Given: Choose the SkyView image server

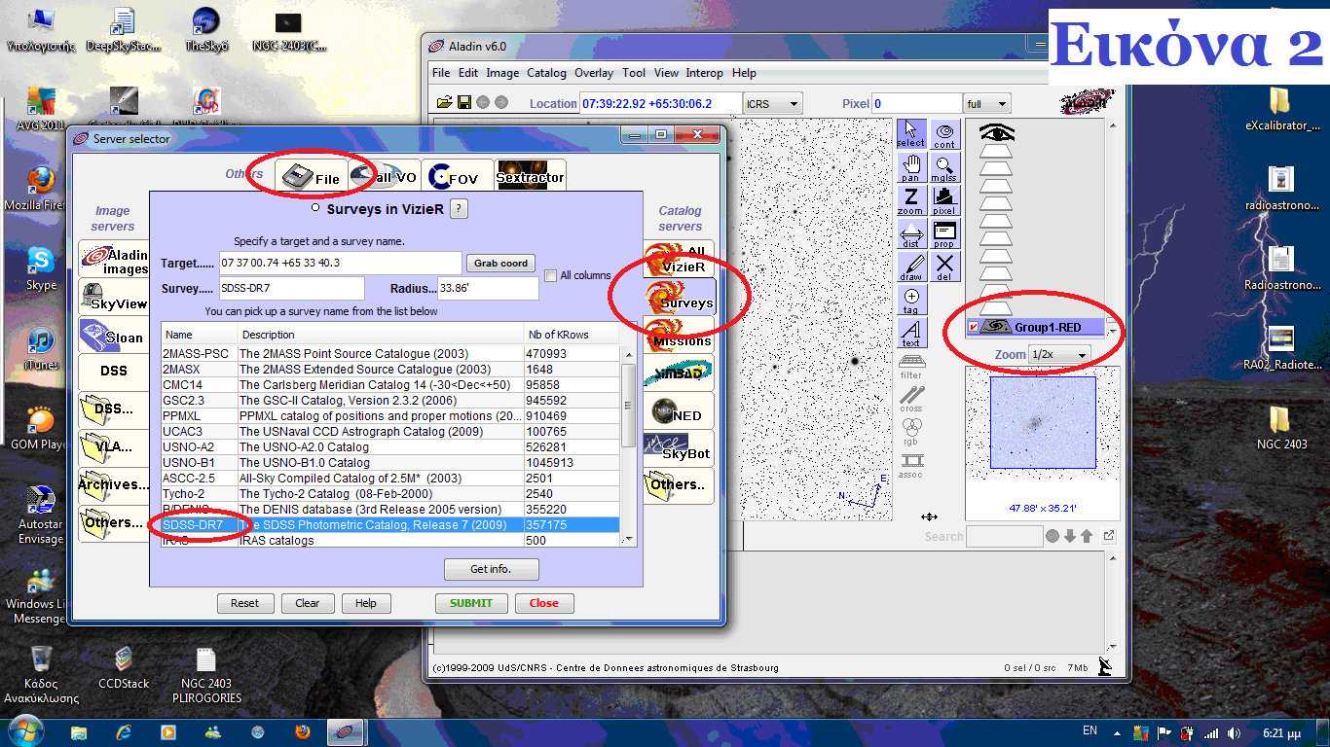Looking at the screenshot, I should 115,299.
